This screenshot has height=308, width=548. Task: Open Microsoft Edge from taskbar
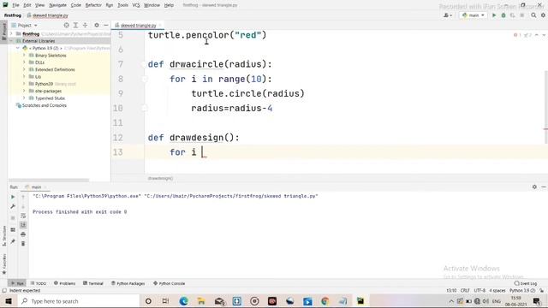point(183,301)
